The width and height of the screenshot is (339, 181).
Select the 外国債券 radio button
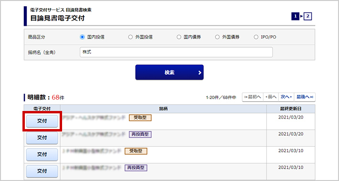point(217,37)
